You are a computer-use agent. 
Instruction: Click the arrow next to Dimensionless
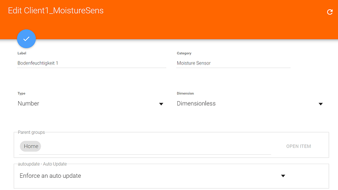click(x=320, y=104)
